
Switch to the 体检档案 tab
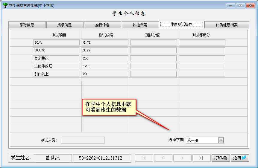140,25
